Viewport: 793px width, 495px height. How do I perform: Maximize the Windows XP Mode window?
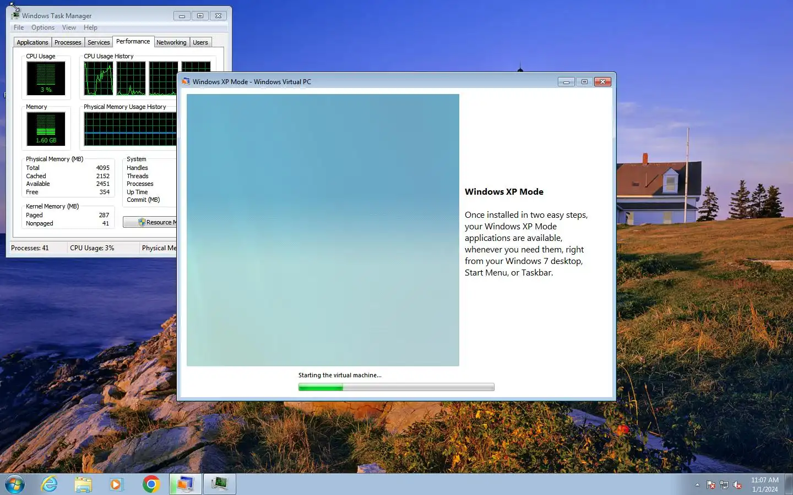click(584, 81)
